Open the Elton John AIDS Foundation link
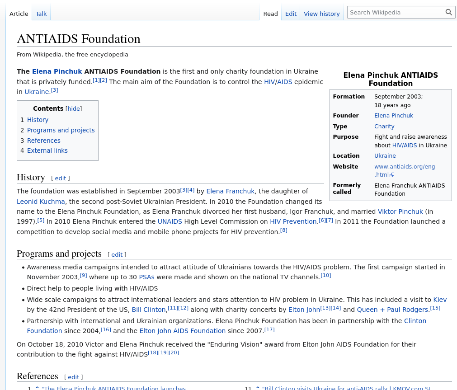The image size is (457, 390). (183, 331)
